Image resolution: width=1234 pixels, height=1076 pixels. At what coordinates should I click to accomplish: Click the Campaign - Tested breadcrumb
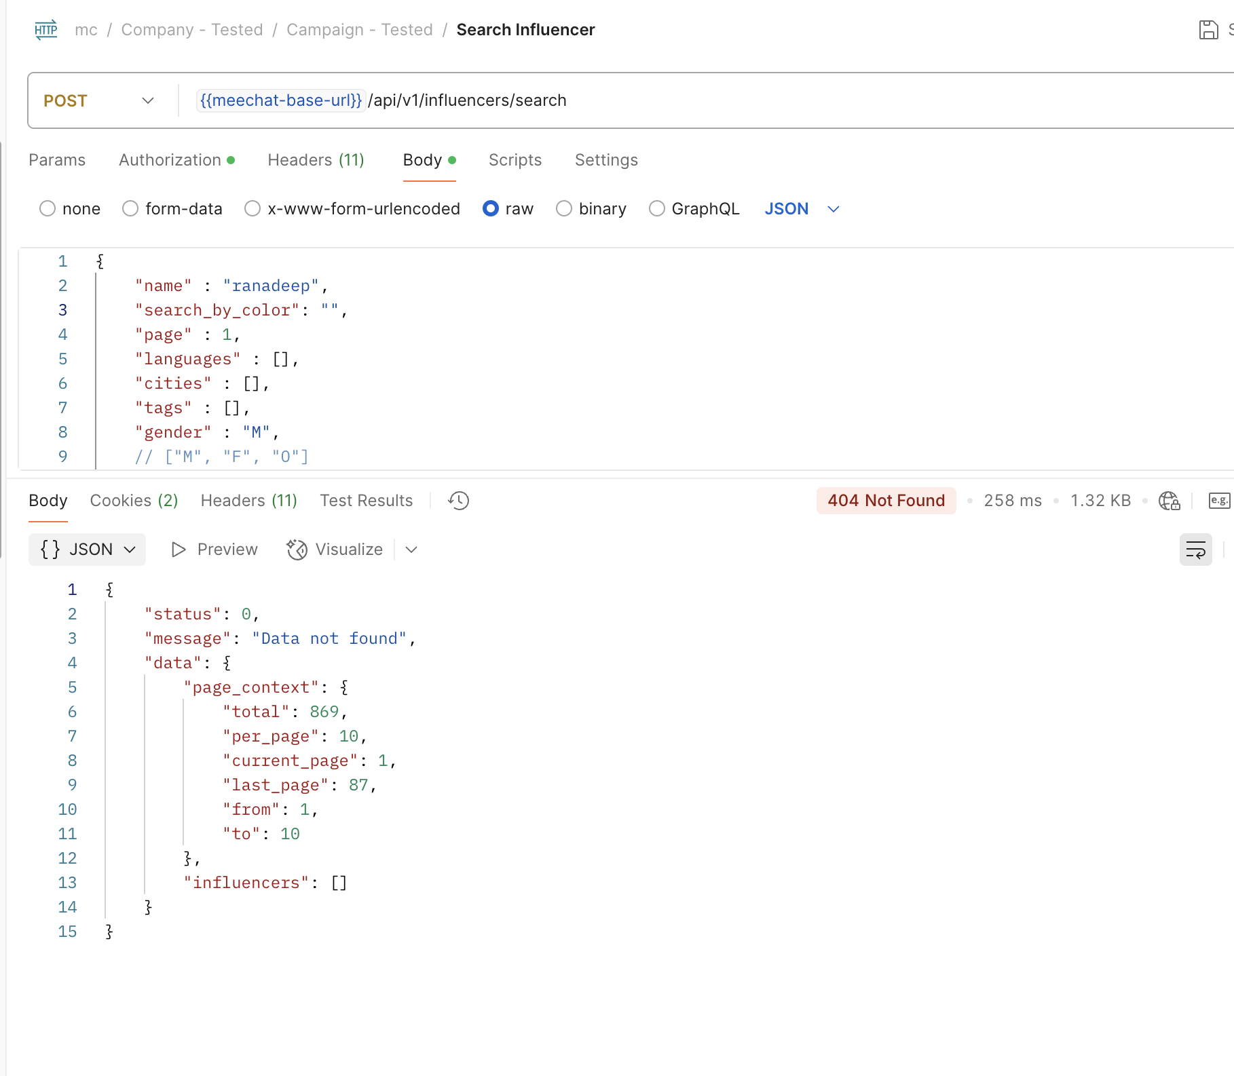(x=359, y=30)
